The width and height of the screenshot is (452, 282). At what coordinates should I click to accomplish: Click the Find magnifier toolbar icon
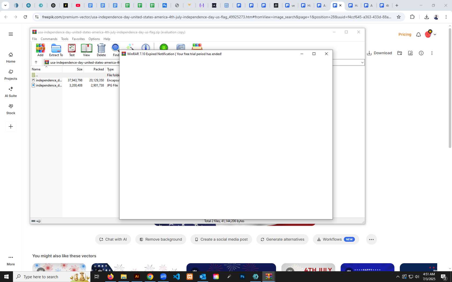click(116, 50)
